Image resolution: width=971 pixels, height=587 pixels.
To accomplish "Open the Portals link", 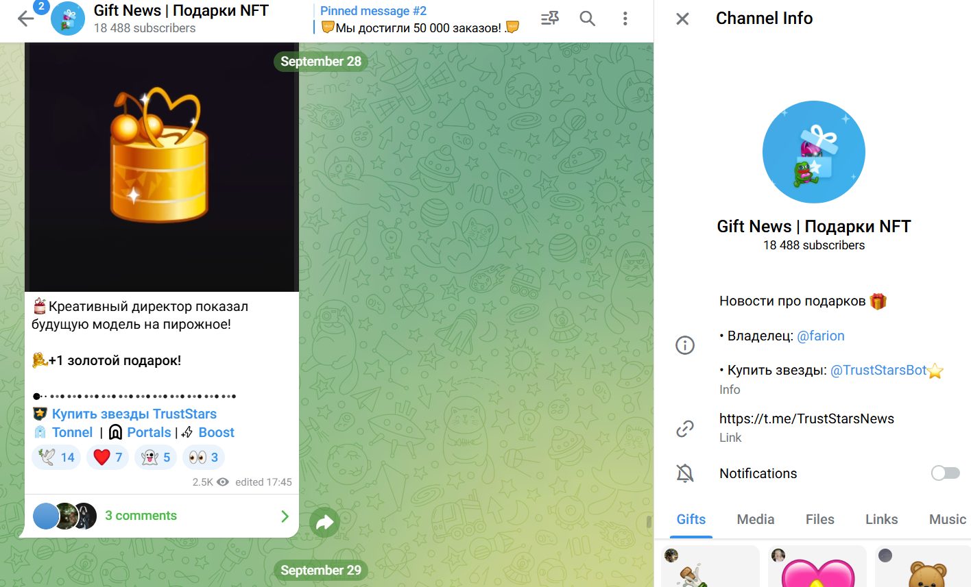I will coord(149,432).
